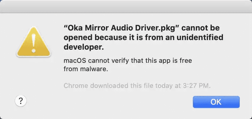
Task: Click the word "Chrome" in the download note
Action: 76,86
